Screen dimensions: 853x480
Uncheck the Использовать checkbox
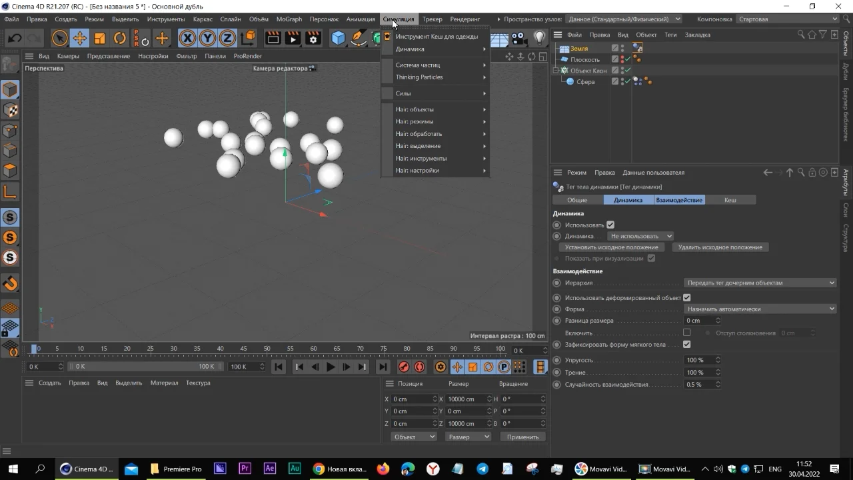pos(610,225)
